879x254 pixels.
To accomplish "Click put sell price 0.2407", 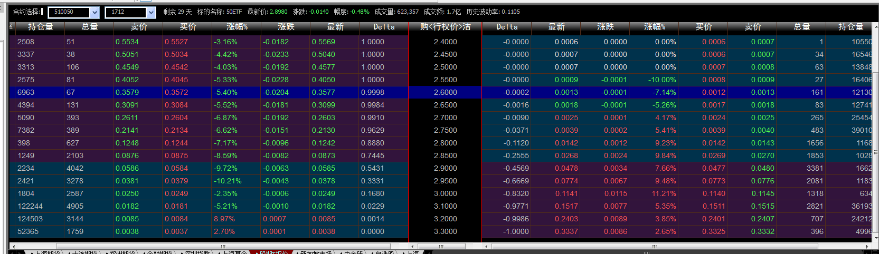I will tap(763, 219).
